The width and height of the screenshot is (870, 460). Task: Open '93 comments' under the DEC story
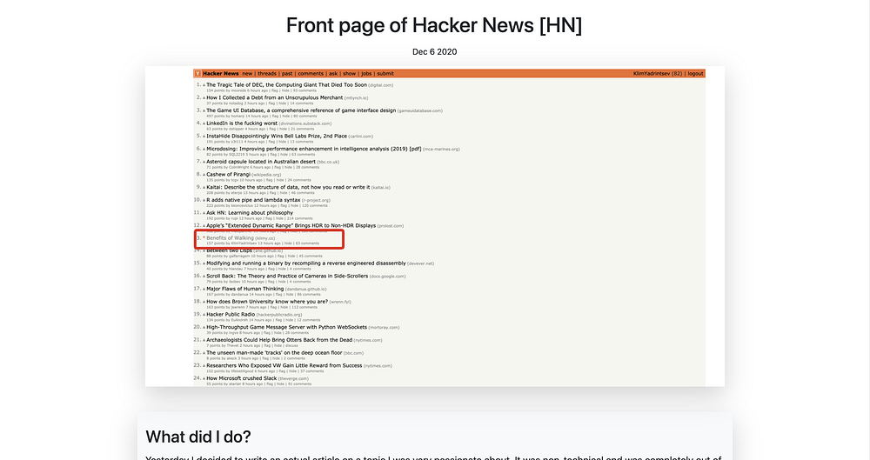click(304, 90)
